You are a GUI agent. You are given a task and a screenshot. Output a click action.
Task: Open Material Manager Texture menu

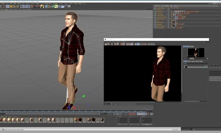pyautogui.click(x=15, y=116)
